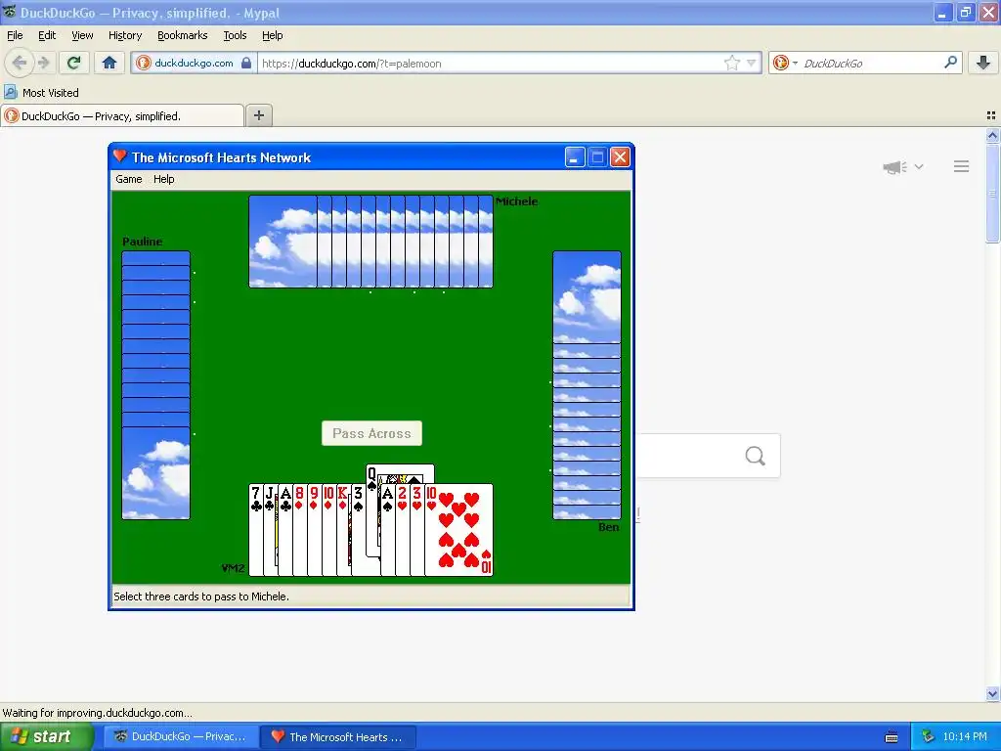Expand the chevron beside the megaphone

(x=919, y=166)
